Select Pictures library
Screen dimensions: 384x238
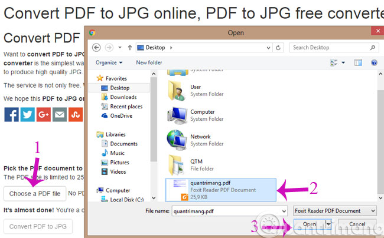119,163
